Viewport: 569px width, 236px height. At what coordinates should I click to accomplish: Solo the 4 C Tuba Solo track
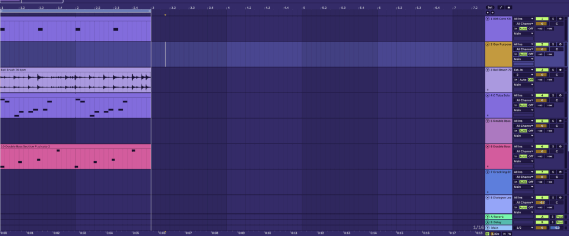(x=553, y=95)
